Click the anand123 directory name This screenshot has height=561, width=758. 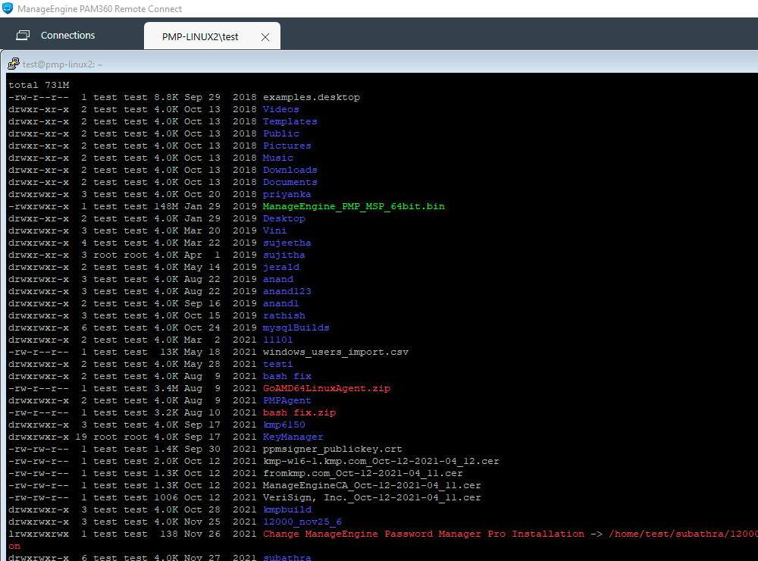[x=287, y=291]
